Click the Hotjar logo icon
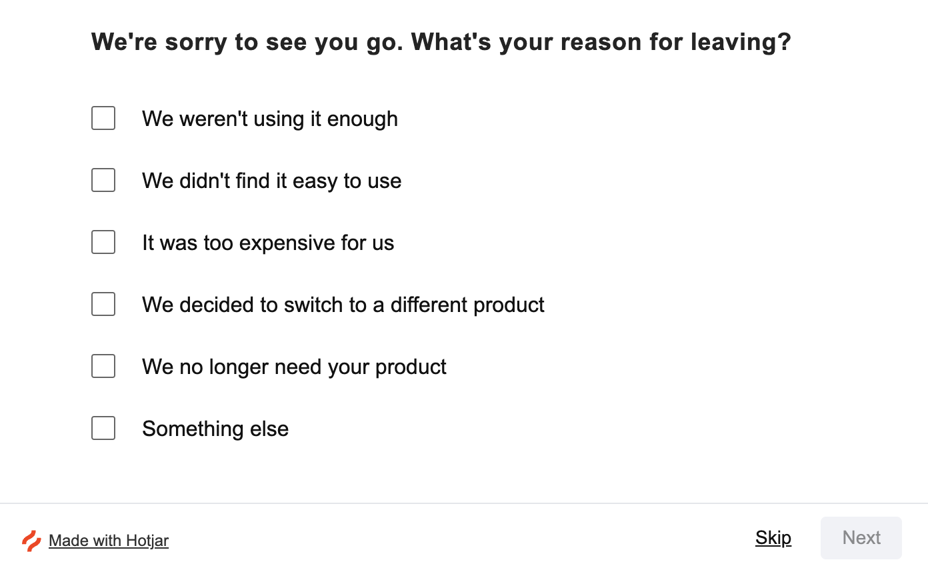This screenshot has width=928, height=580. [x=31, y=541]
